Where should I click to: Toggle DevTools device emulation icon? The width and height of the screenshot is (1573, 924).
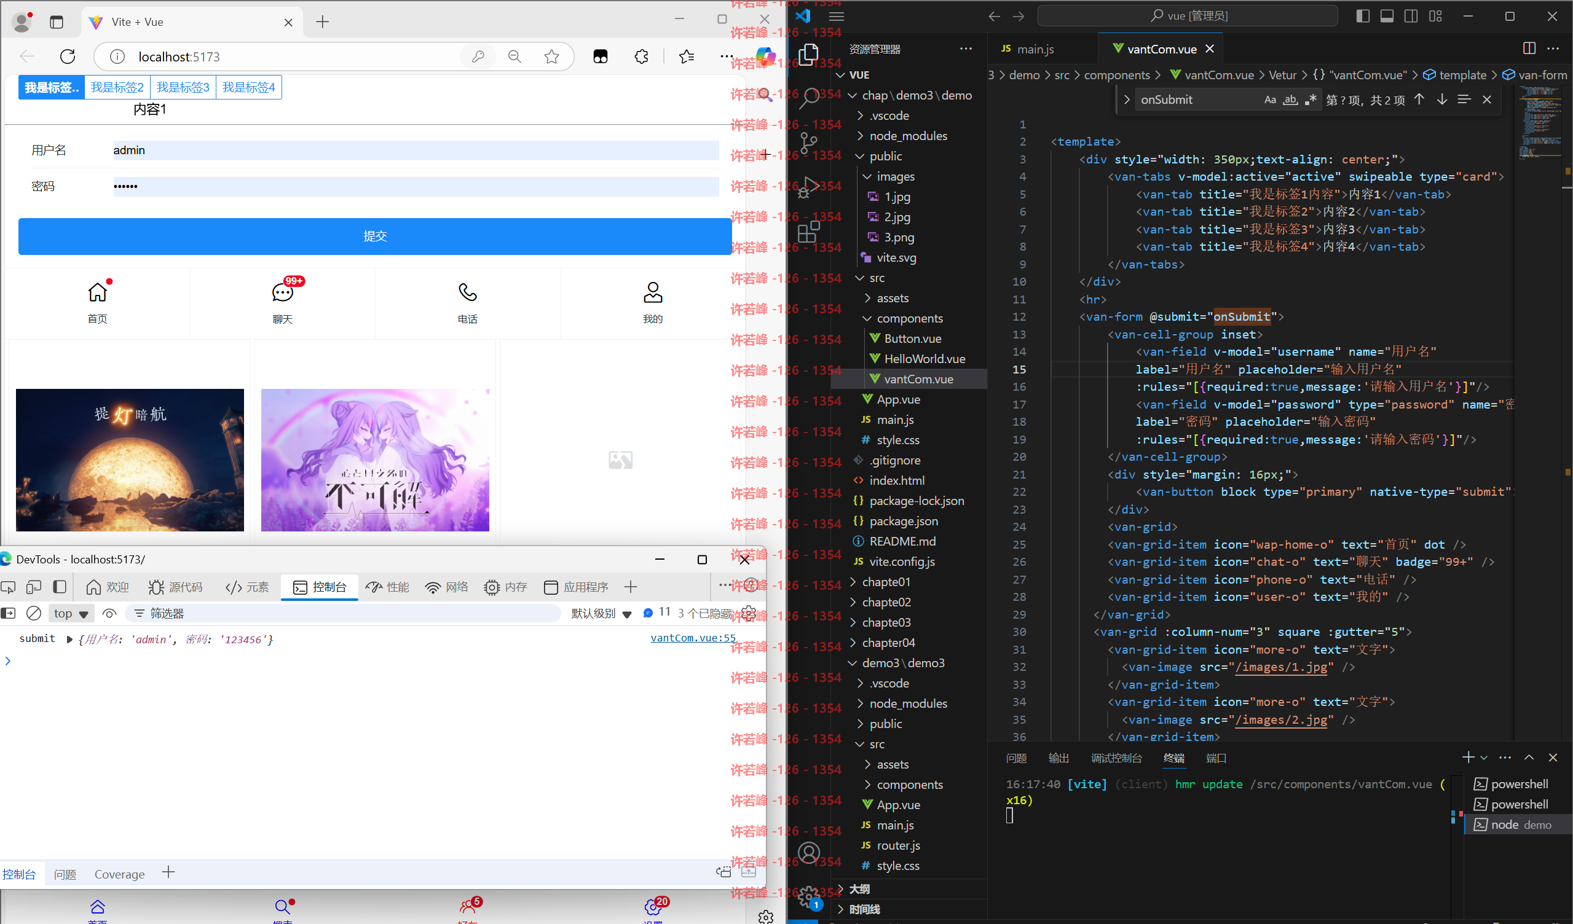[x=34, y=587]
